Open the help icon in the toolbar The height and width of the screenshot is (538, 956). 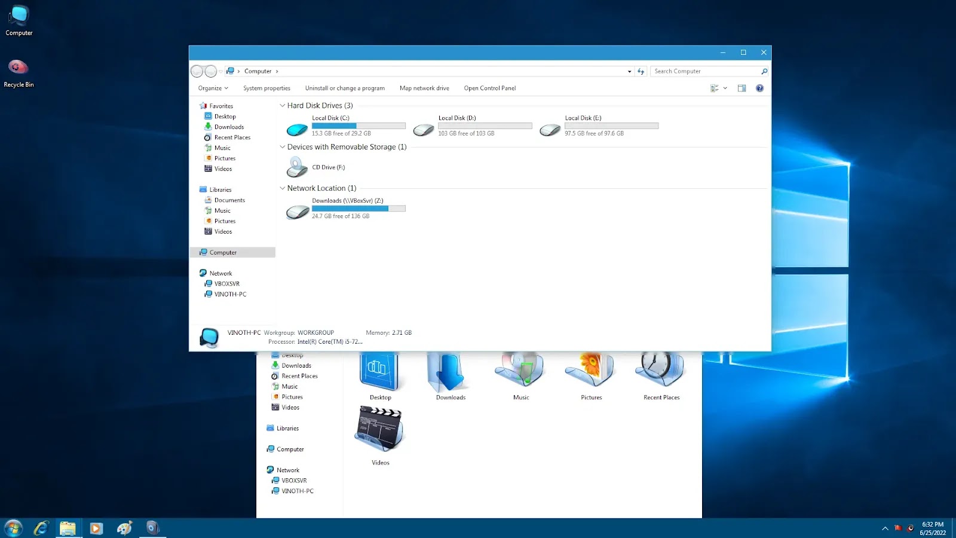pyautogui.click(x=759, y=88)
